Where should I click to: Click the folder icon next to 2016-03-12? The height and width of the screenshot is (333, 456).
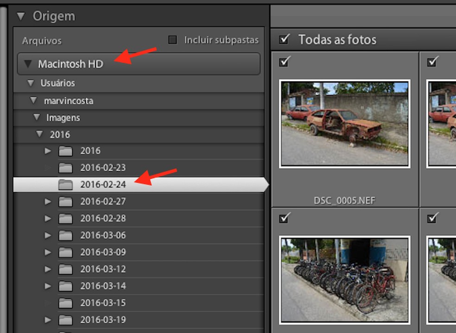(65, 269)
